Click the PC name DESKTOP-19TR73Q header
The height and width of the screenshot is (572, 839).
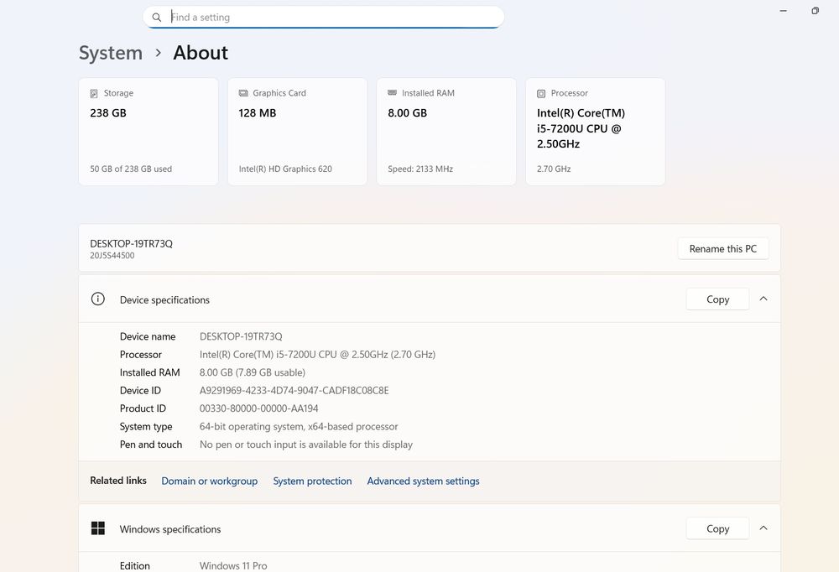tap(131, 243)
